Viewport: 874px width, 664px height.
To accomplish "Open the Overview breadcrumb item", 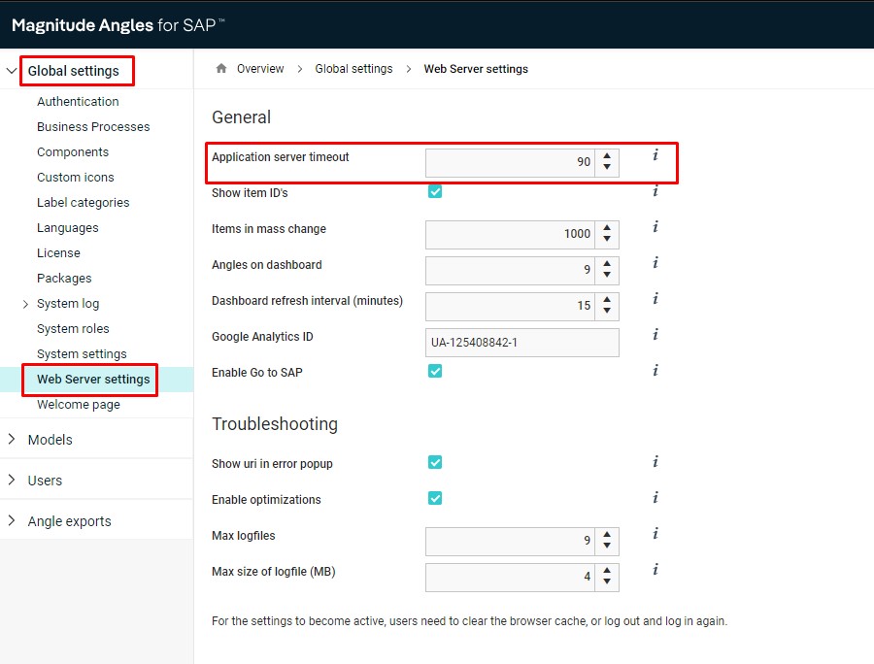I will coord(258,68).
